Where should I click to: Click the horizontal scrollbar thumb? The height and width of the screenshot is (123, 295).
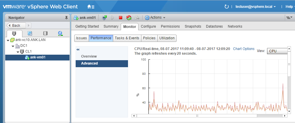coord(197,116)
